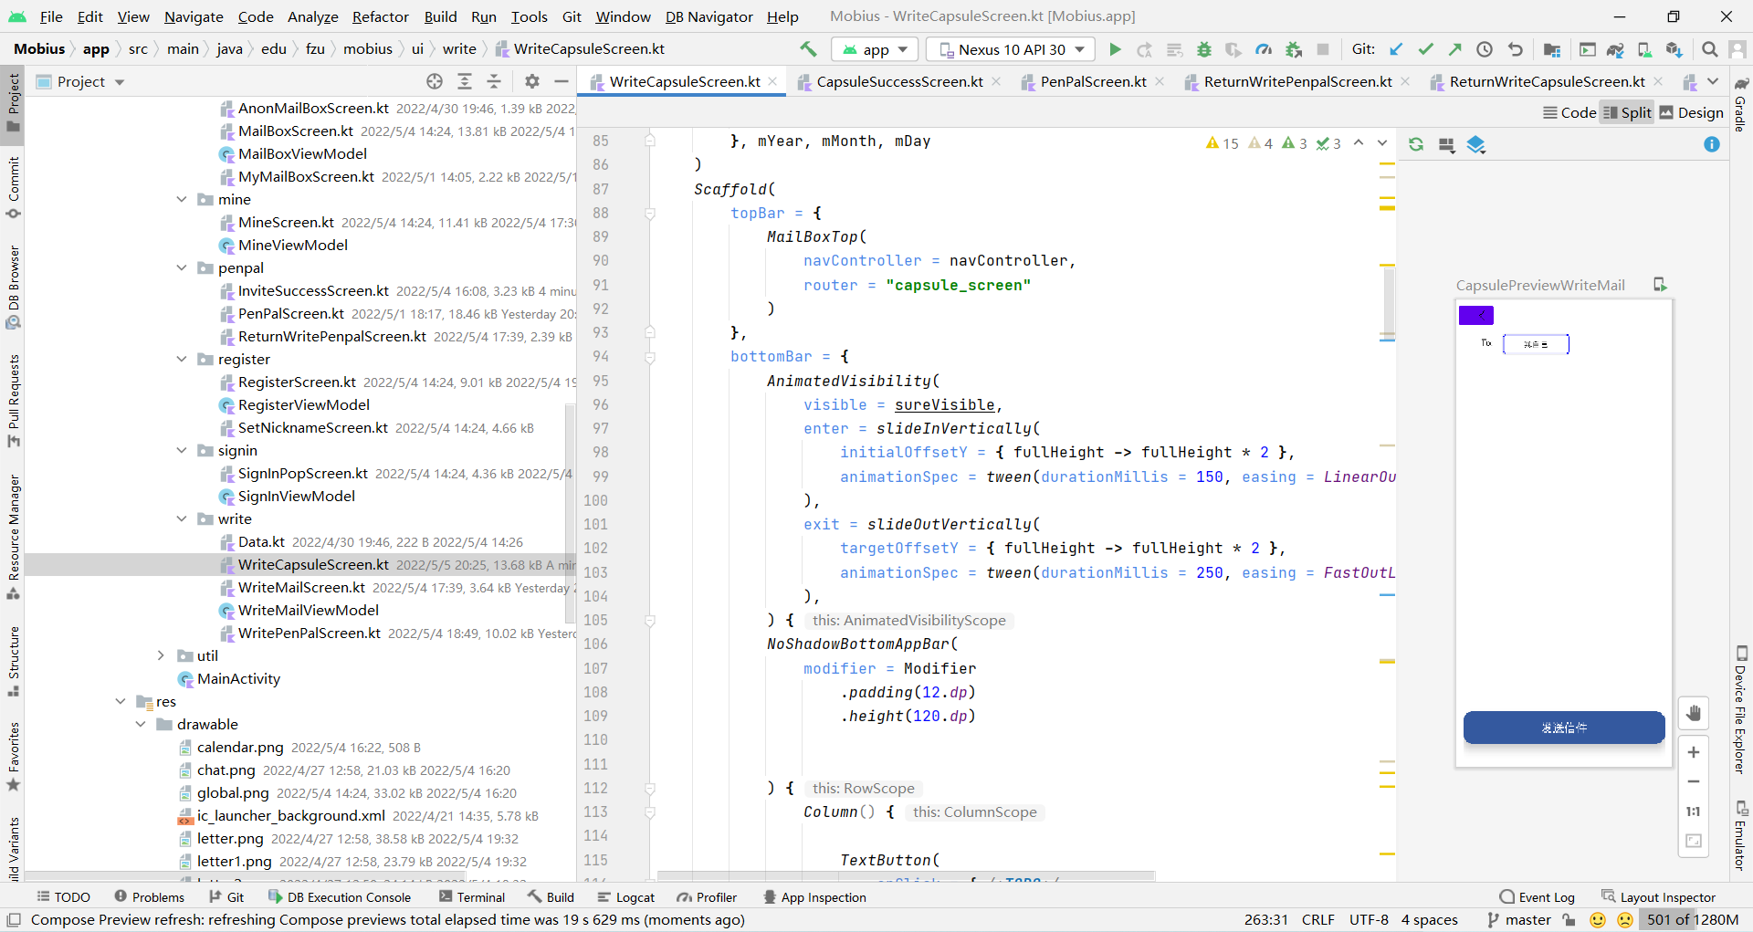Open the Refactor menu

coord(380,16)
